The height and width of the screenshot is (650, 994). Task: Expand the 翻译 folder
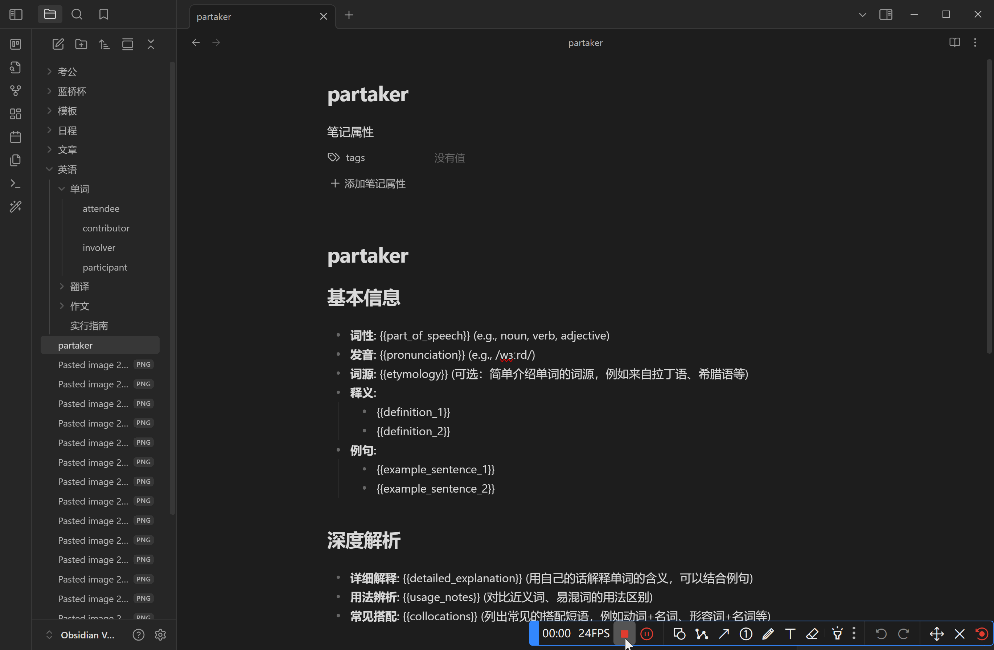79,287
